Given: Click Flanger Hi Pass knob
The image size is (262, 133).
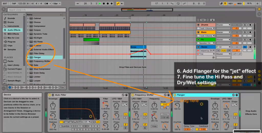Looking at the screenshot, I should tap(177, 105).
